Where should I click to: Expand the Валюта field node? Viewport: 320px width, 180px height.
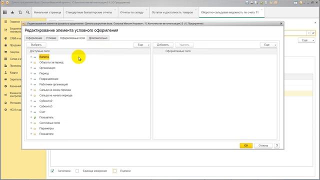pos(31,57)
